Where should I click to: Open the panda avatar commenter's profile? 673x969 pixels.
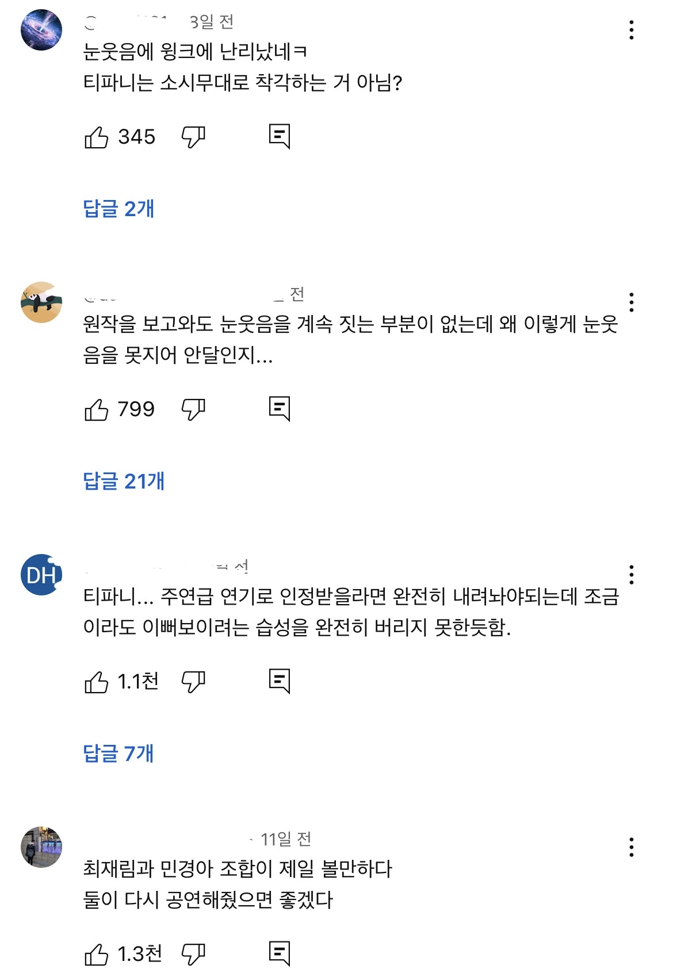coord(41,302)
